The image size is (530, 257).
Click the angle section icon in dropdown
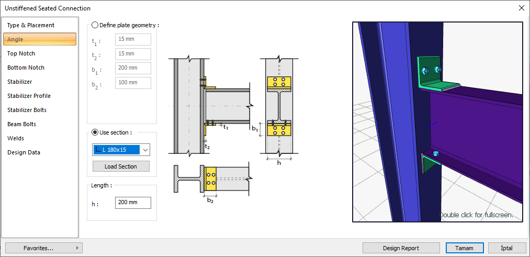tap(98, 150)
